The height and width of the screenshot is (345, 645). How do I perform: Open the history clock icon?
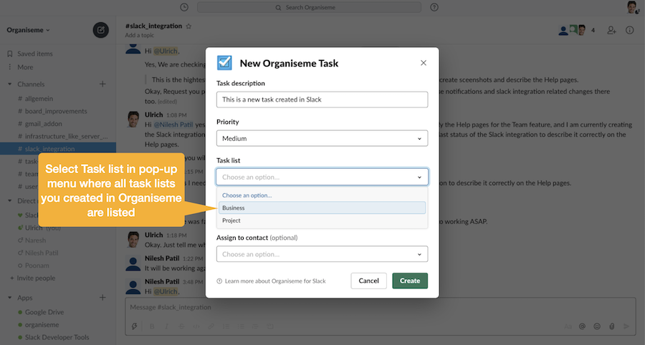coord(184,7)
